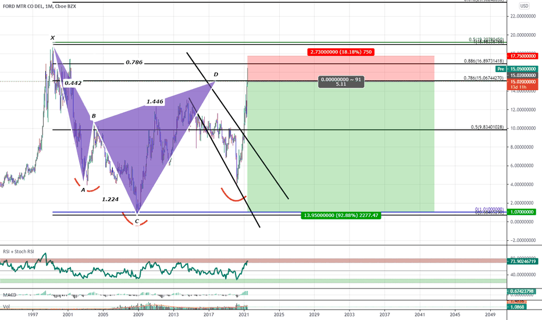Click the 17.75000000 red price tag
542x320 pixels.
pyautogui.click(x=523, y=56)
